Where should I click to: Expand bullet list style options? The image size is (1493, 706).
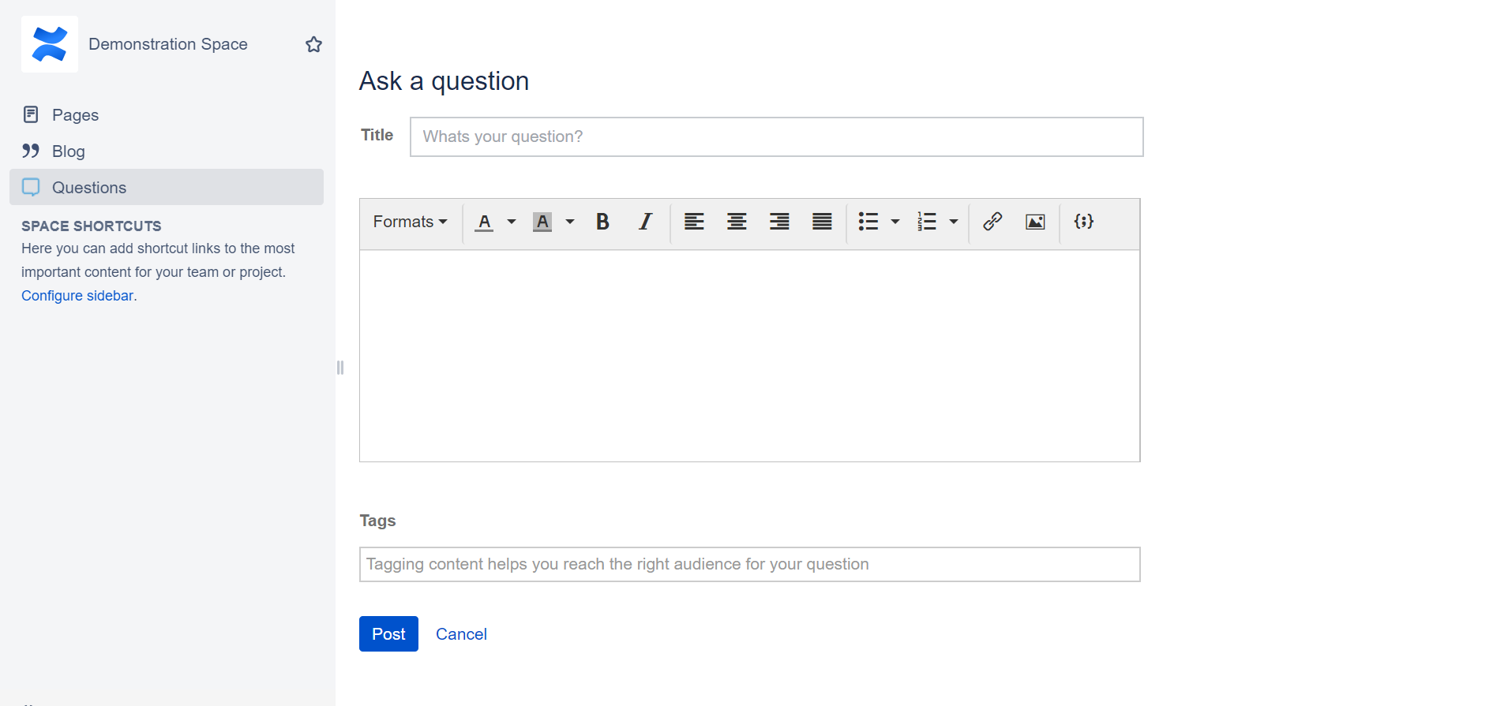click(x=895, y=222)
